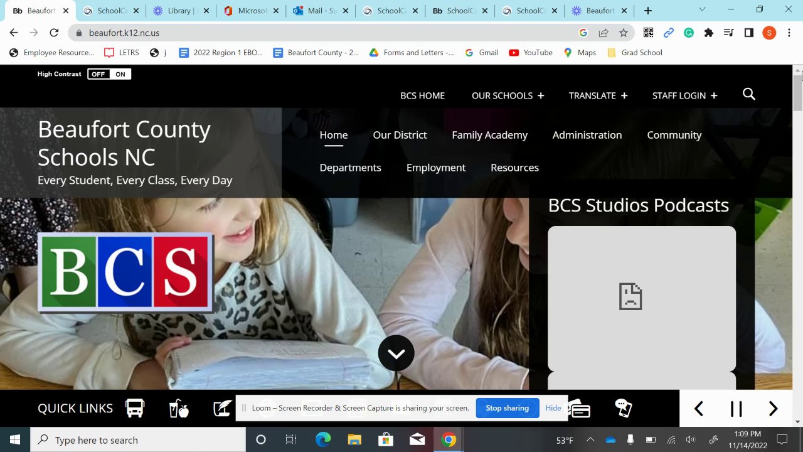803x452 pixels.
Task: Open the school bus quick link
Action: [x=135, y=408]
